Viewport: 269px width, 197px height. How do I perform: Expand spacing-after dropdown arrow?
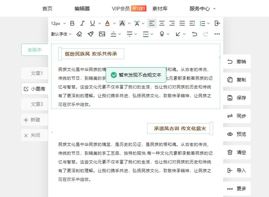[136, 34]
